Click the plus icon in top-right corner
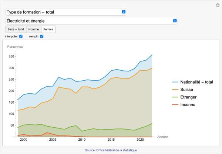Screen dimensions: 222x154 click(218, 5)
